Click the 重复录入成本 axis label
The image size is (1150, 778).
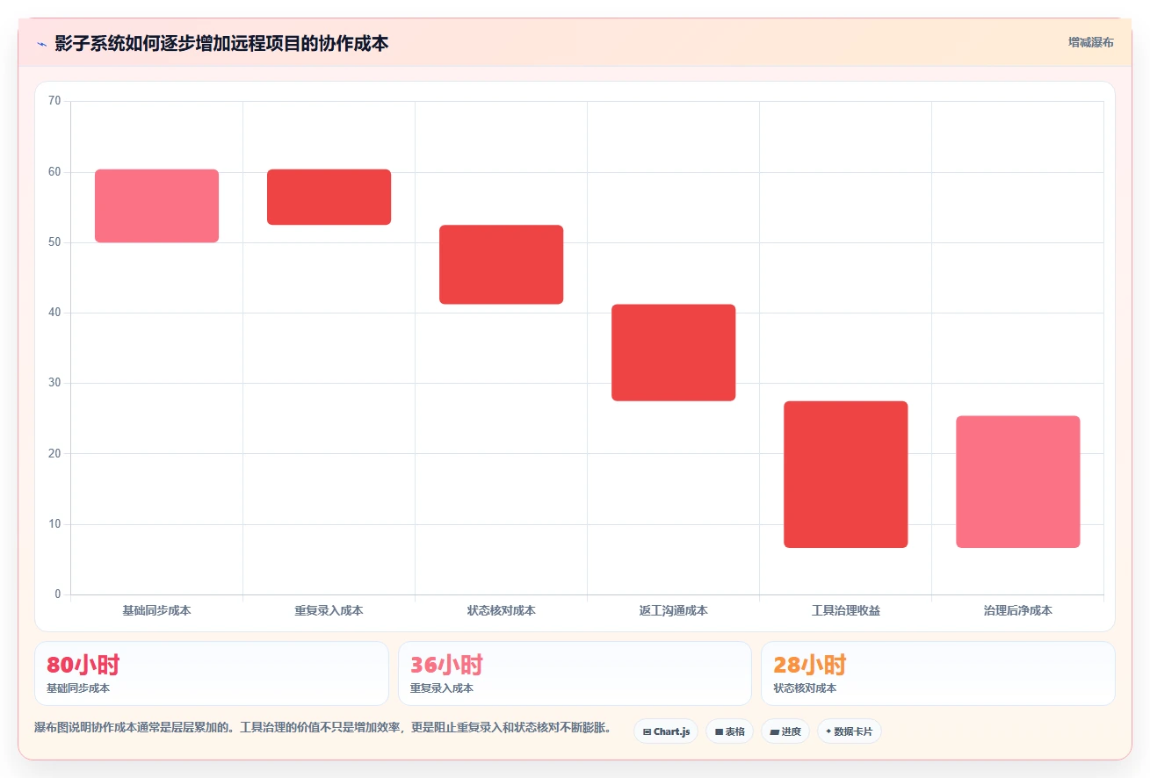click(329, 610)
